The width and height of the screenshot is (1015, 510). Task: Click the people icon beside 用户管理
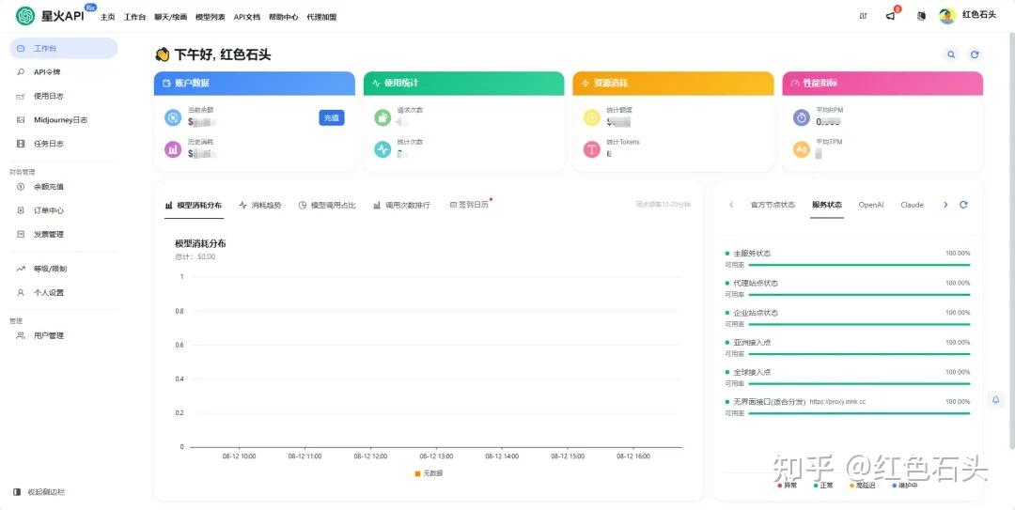21,335
